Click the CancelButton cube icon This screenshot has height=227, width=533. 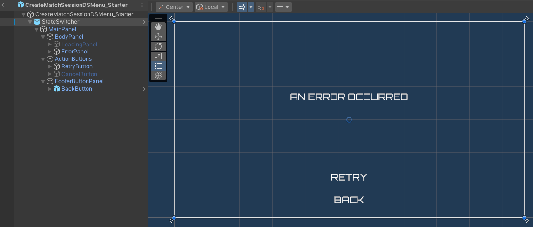tap(56, 74)
